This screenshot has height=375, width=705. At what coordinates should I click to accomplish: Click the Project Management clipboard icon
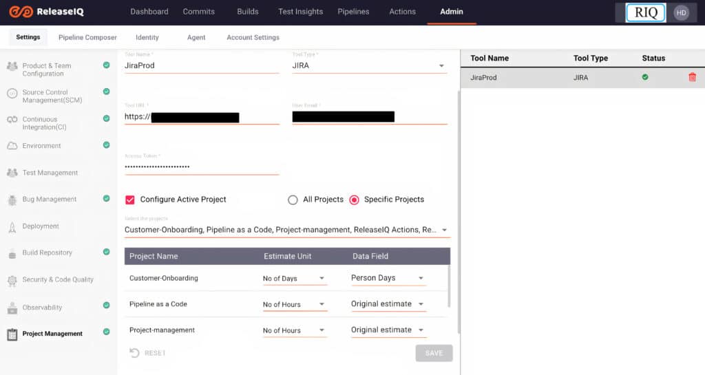click(12, 334)
